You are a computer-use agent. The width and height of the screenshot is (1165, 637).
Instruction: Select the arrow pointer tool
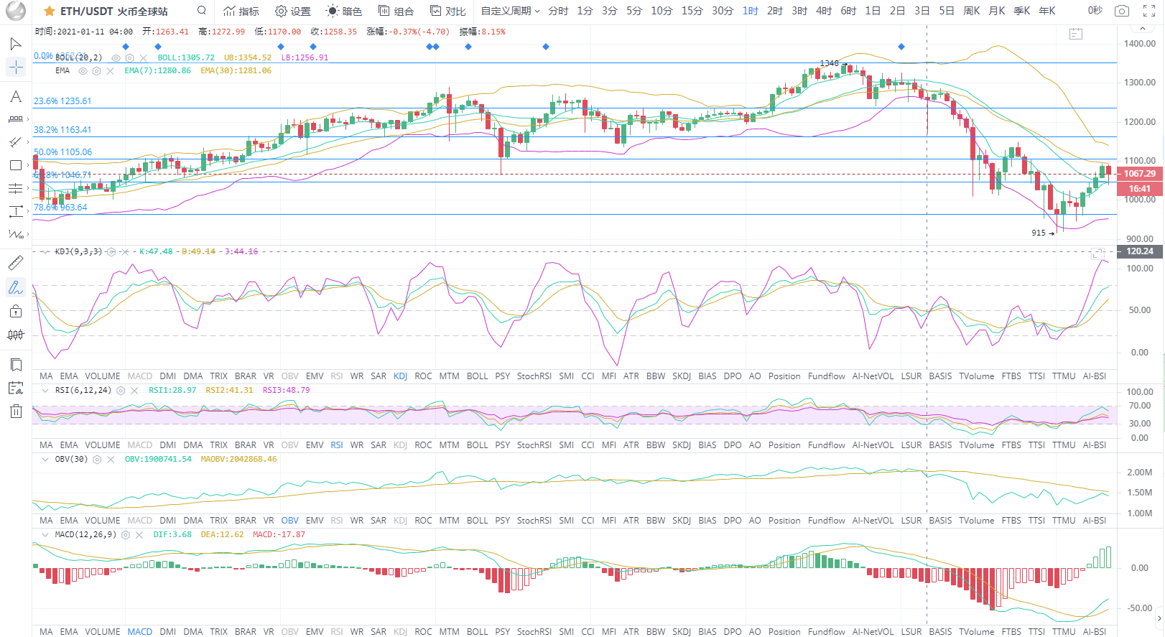tap(16, 44)
